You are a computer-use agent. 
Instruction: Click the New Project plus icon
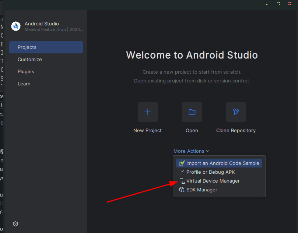(x=148, y=112)
